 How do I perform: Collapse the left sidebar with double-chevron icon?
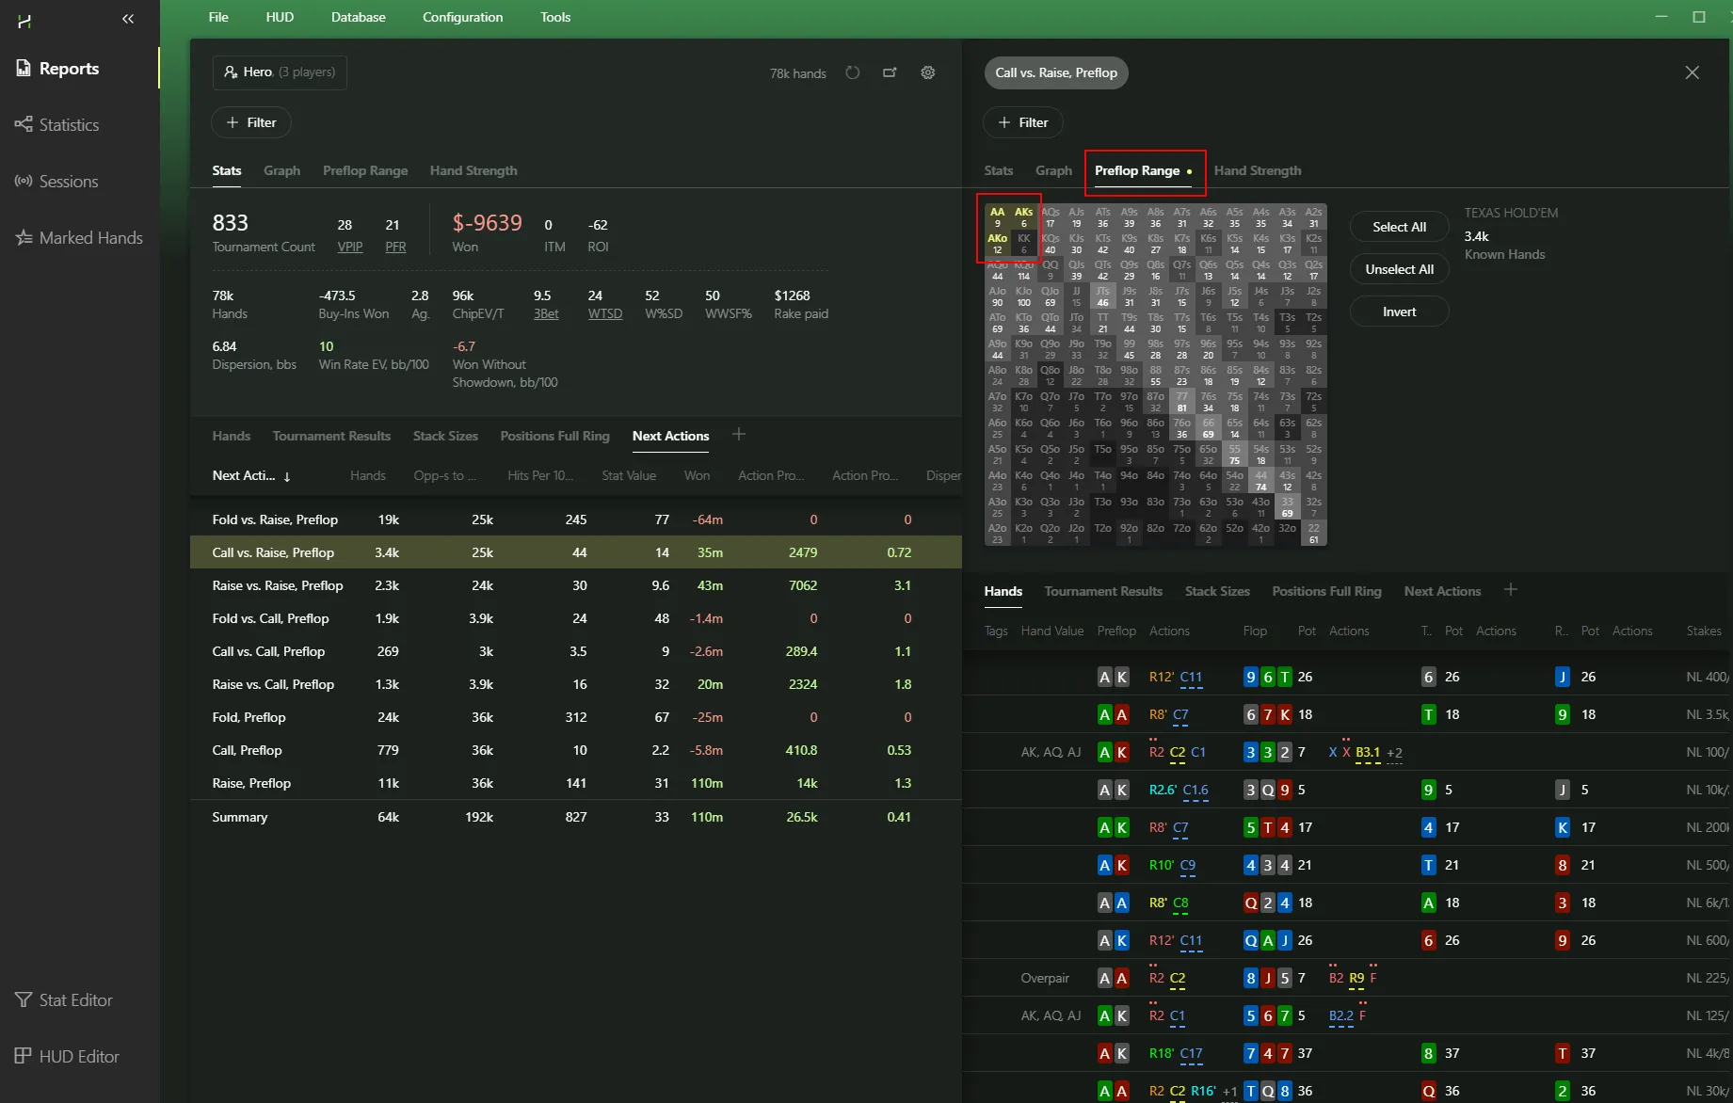pyautogui.click(x=128, y=19)
